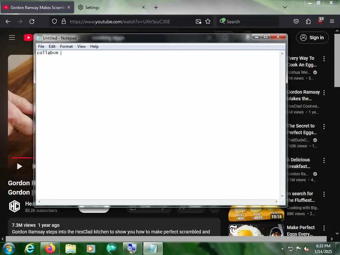340x255 pixels.
Task: Open In search for the Fluffiest video
Action: (x=301, y=197)
